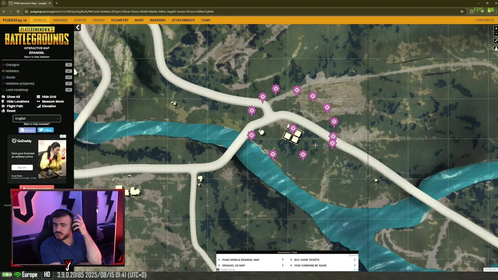
Task: Switch to the SANHOK map tab
Action: [x=80, y=20]
